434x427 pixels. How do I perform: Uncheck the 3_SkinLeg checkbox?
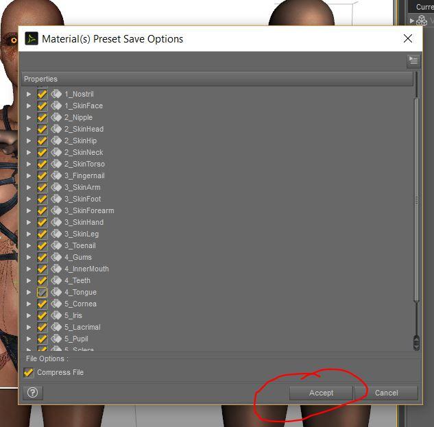coord(42,234)
